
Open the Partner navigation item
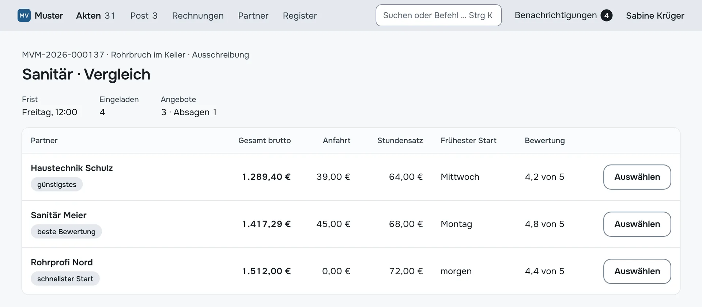point(253,15)
